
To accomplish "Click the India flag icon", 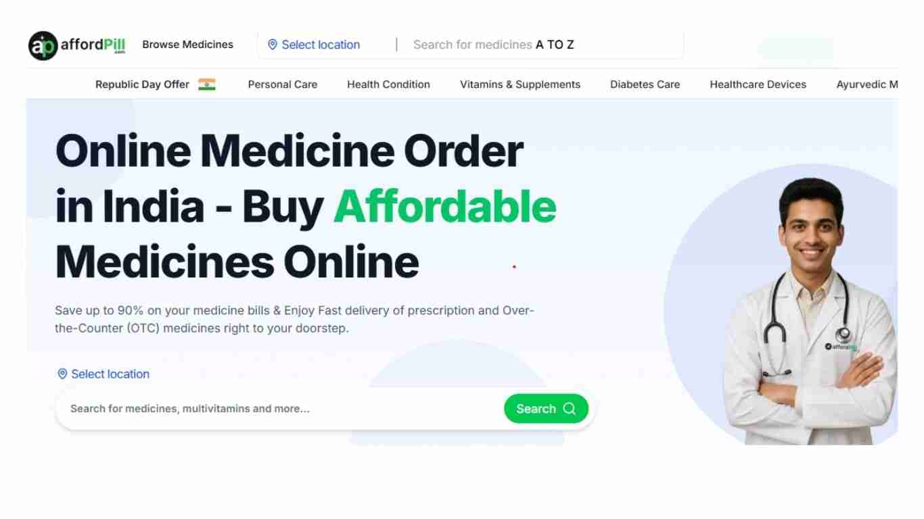I will click(207, 84).
